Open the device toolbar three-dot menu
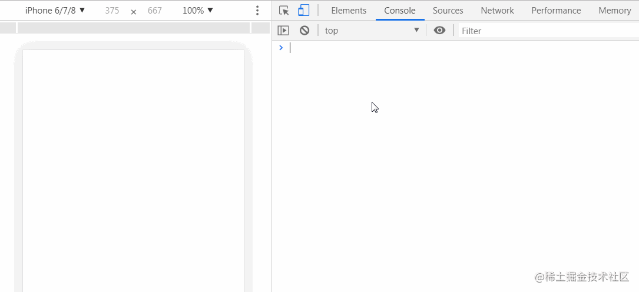The height and width of the screenshot is (292, 639). 257,11
